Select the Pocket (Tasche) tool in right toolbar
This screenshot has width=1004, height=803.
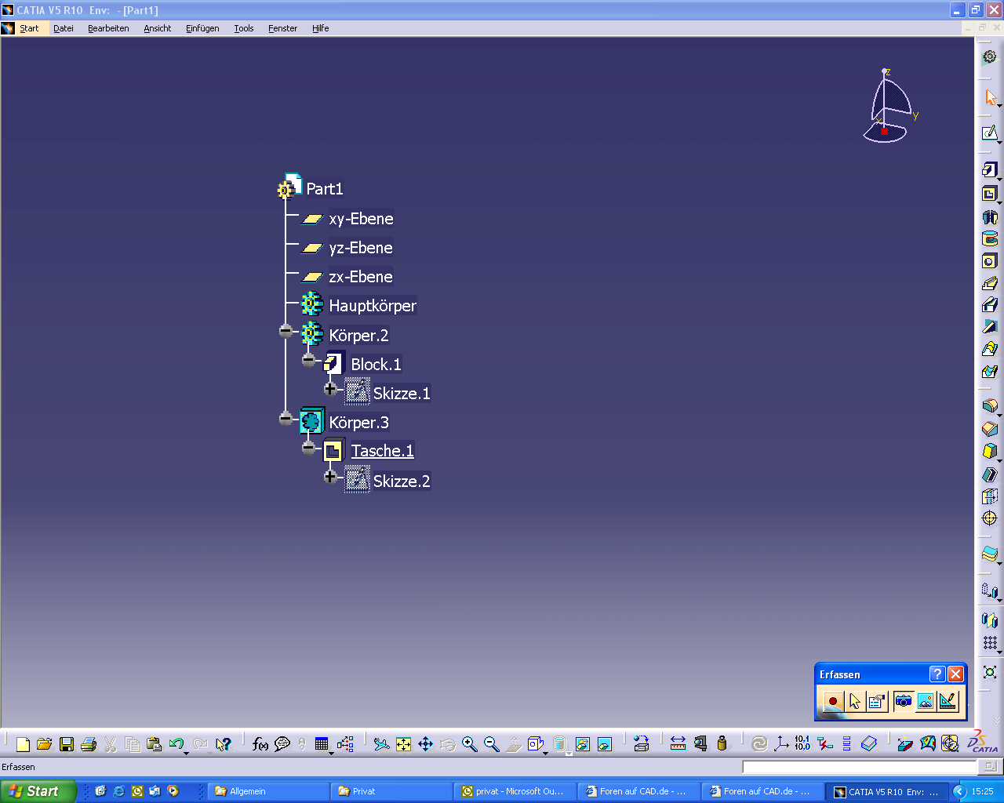click(x=990, y=194)
